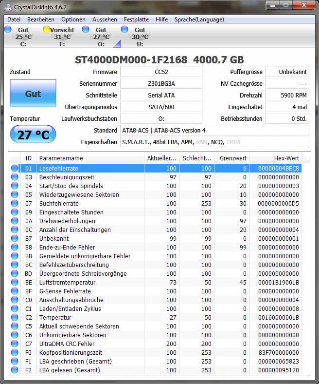Click the Hex-Wert column header
The height and width of the screenshot is (384, 319).
(276, 158)
